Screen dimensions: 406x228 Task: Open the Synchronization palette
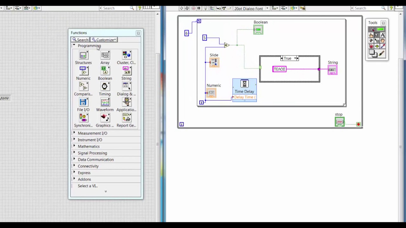pos(83,118)
